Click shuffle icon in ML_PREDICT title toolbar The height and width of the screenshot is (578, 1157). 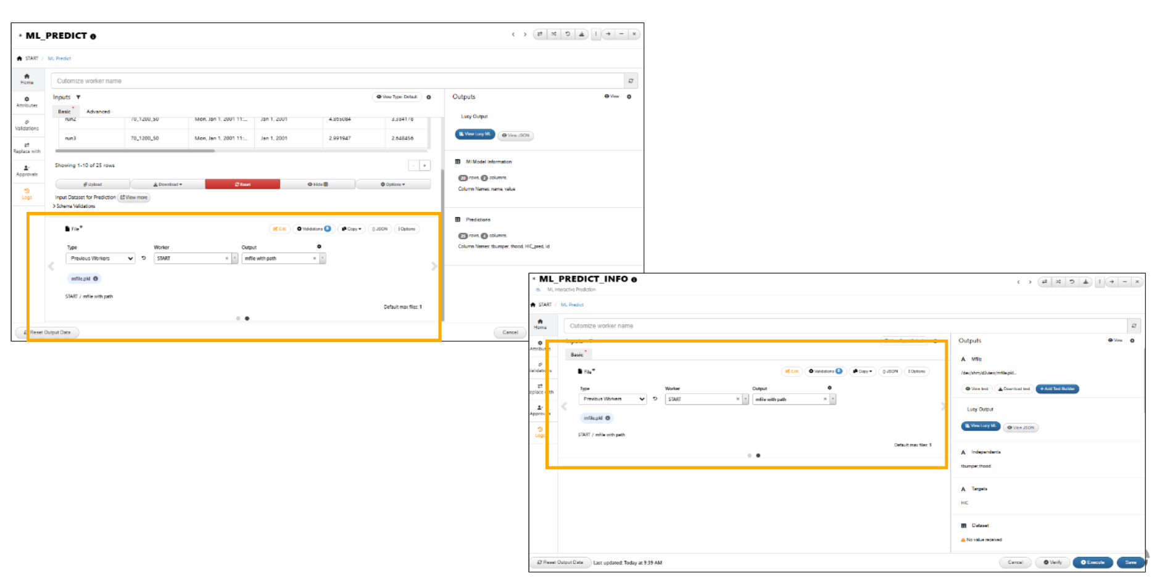[554, 34]
